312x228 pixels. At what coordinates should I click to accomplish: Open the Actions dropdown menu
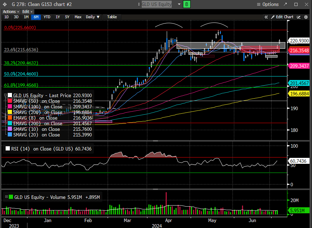11,12
